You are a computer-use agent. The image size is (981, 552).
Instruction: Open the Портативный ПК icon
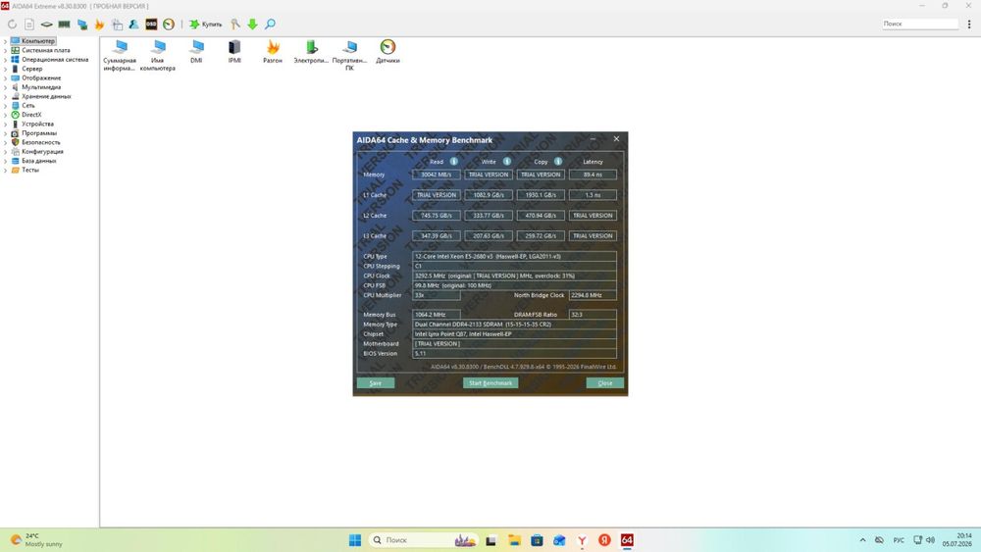coord(350,55)
